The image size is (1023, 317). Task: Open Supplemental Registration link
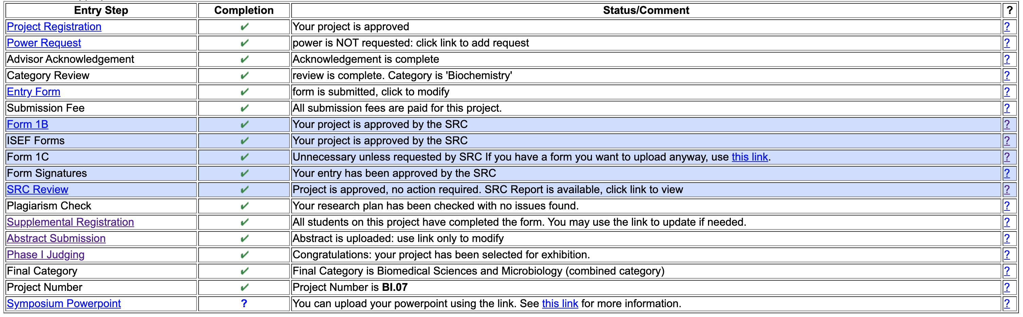[70, 222]
